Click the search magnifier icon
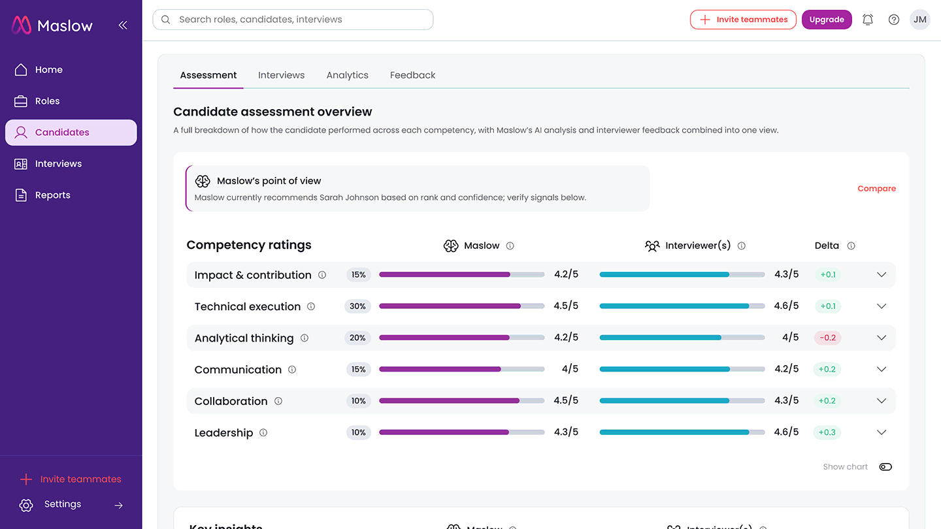 (x=166, y=20)
